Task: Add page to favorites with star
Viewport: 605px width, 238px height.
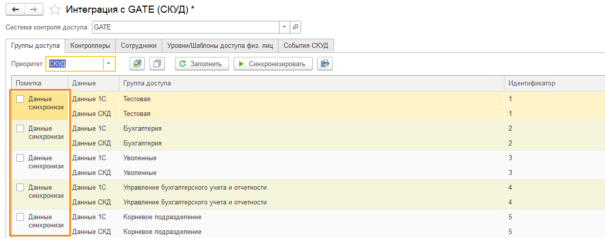Action: point(55,10)
